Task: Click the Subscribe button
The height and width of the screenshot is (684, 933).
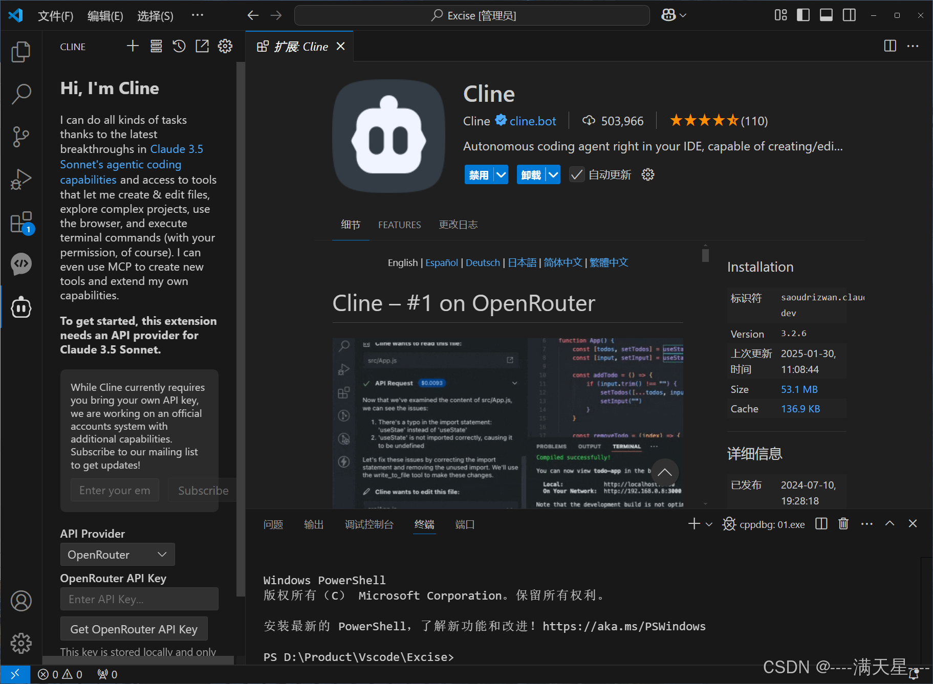Action: (203, 490)
